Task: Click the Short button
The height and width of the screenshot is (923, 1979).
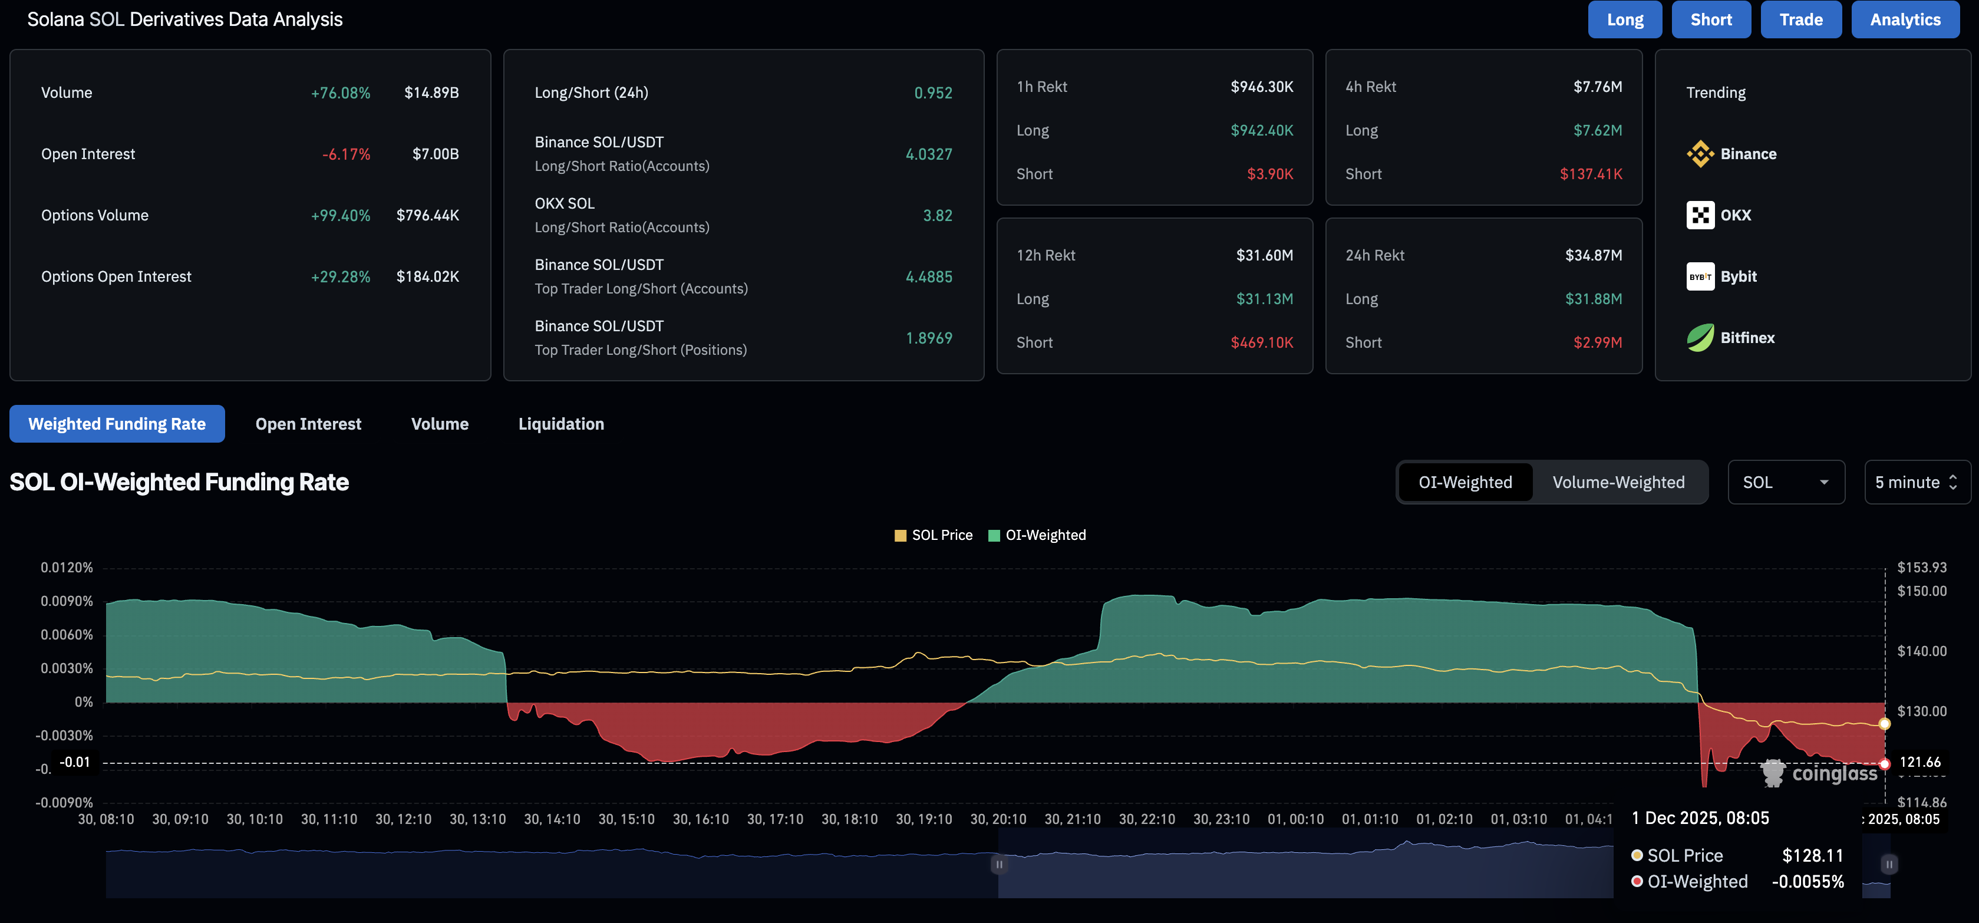Action: click(1711, 19)
